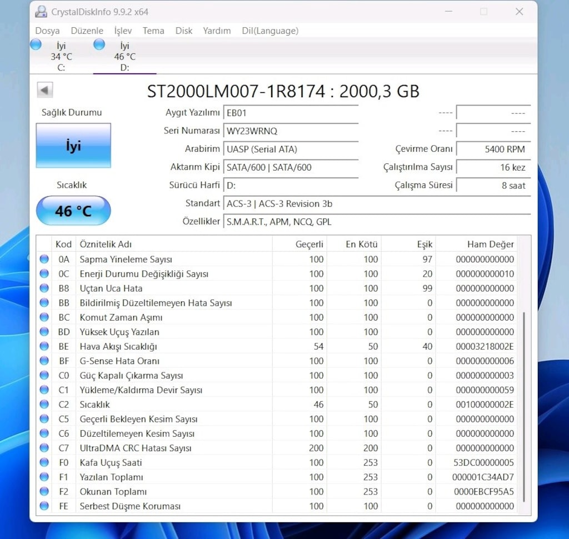
Task: Click the previous disk arrow button
Action: [45, 90]
